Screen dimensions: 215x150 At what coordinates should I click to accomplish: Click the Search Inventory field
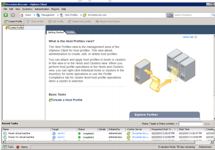193,15
